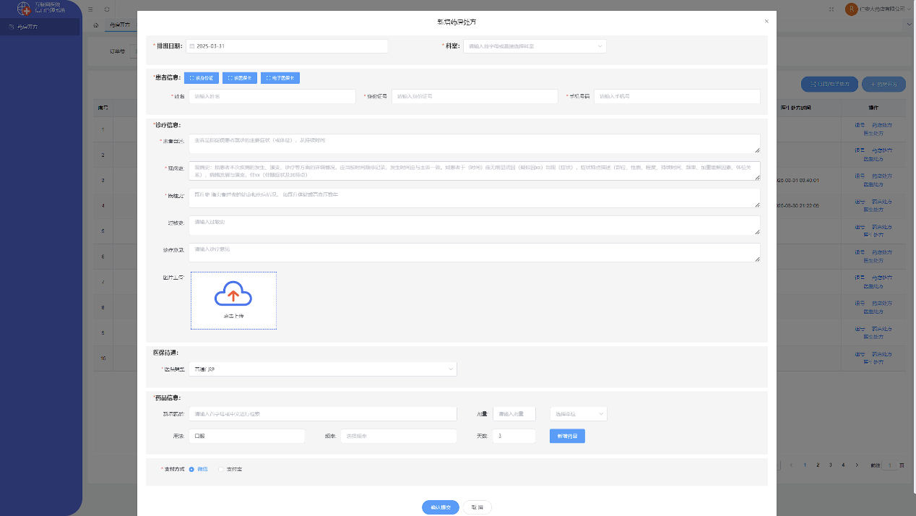Click the cloud upload icon
916x516 pixels.
tap(233, 295)
